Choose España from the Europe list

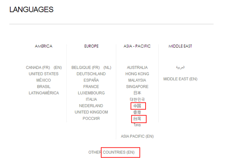[91, 80]
